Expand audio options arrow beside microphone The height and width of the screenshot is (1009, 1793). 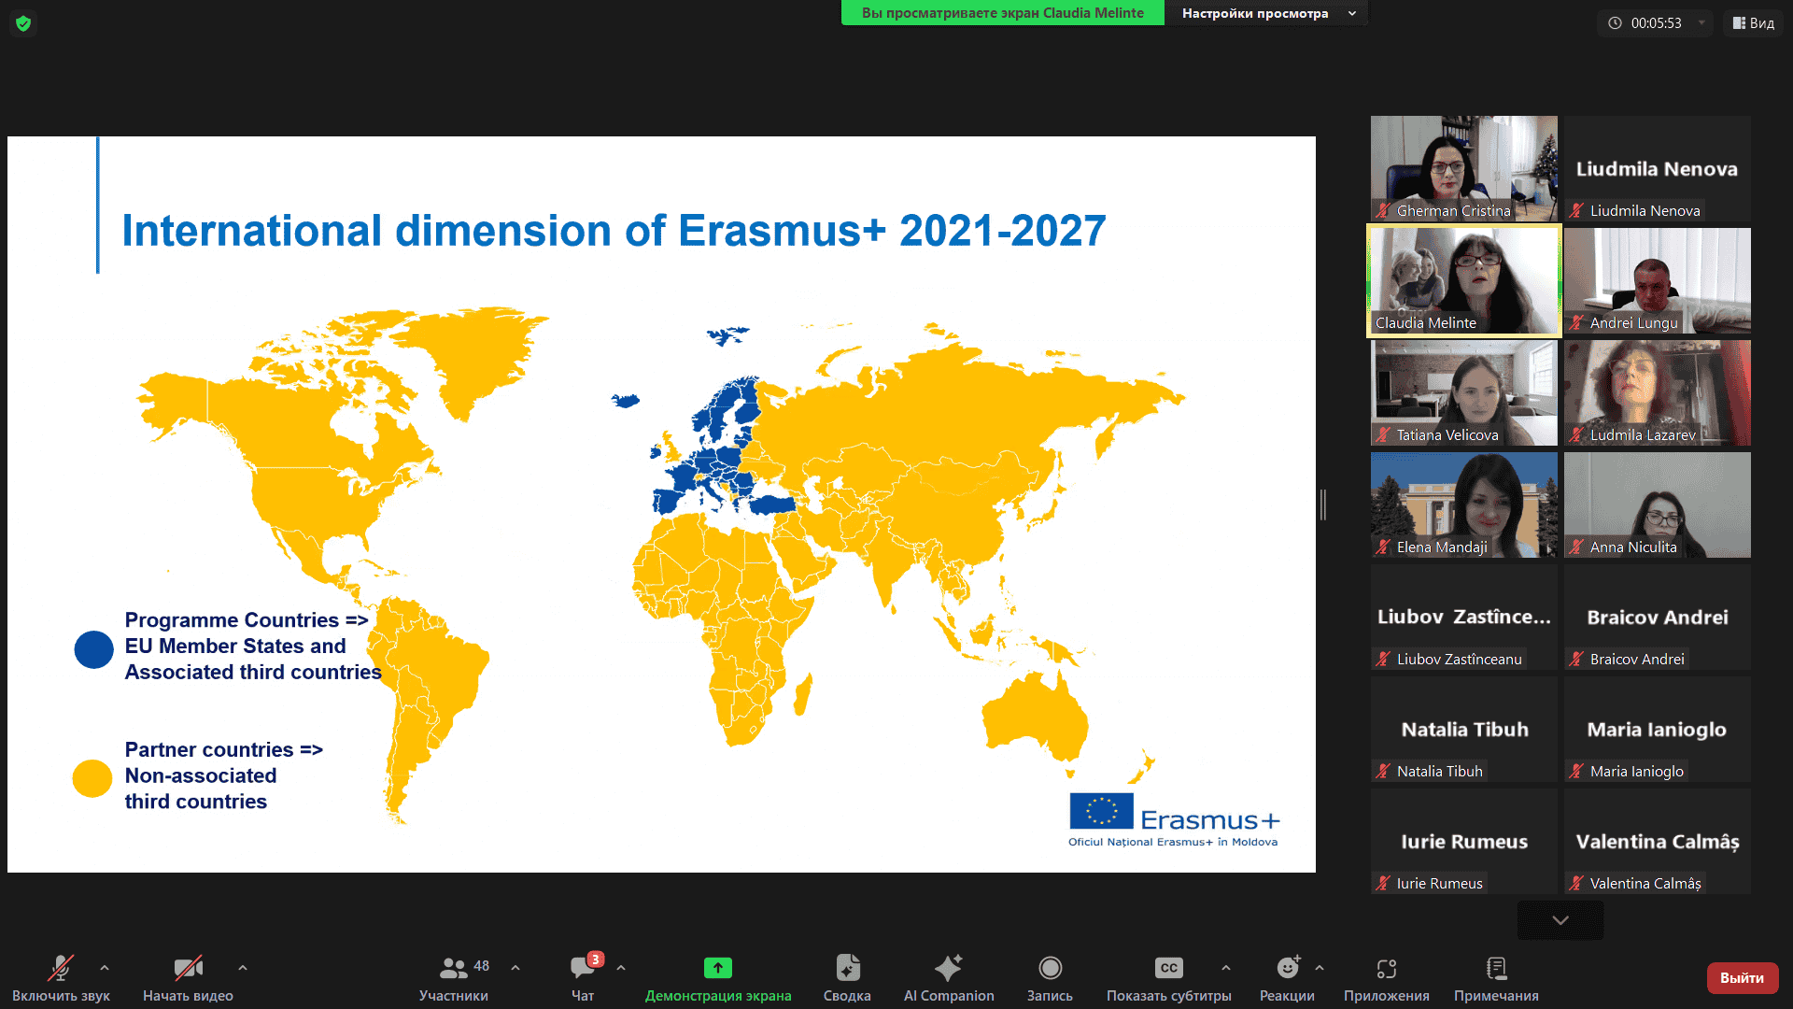(105, 968)
